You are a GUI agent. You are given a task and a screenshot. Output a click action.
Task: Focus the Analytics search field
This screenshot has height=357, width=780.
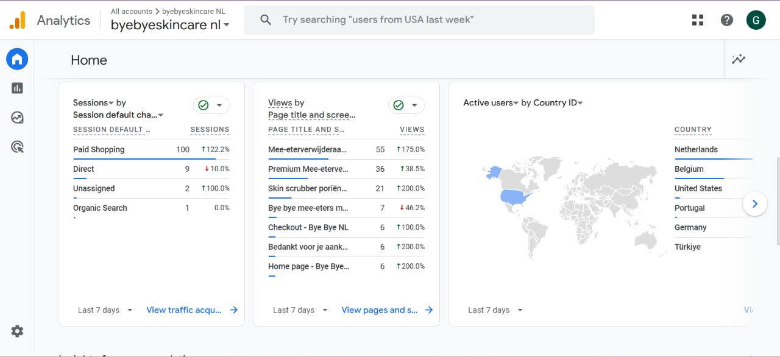click(x=419, y=20)
